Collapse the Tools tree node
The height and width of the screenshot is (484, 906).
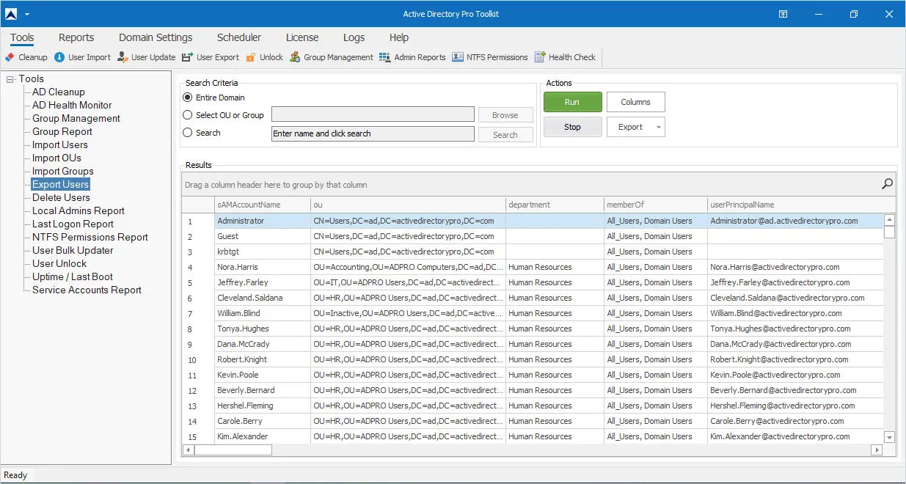click(x=10, y=79)
